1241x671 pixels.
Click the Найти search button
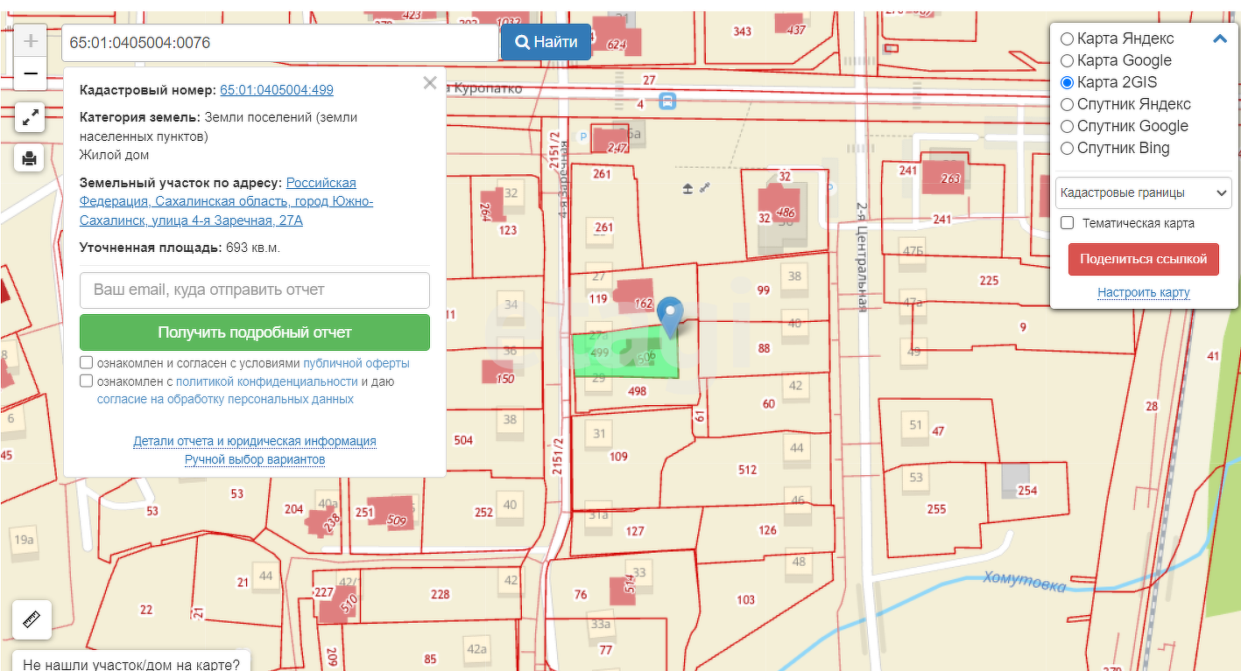[546, 42]
